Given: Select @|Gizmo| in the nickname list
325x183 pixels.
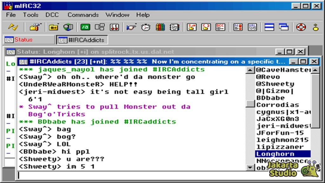Looking at the screenshot, I should coord(283,91).
